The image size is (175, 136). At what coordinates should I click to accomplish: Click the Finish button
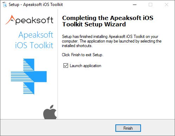click(128, 128)
